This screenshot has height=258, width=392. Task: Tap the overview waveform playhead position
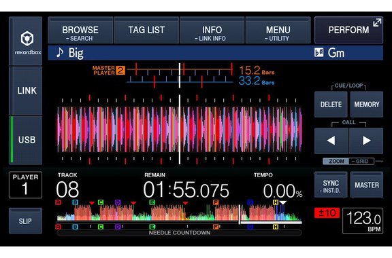[x=240, y=215]
